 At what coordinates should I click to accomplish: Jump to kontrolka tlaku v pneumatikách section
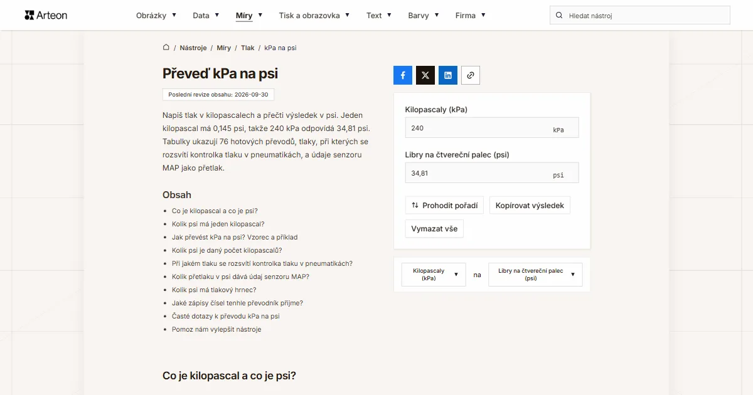(262, 264)
